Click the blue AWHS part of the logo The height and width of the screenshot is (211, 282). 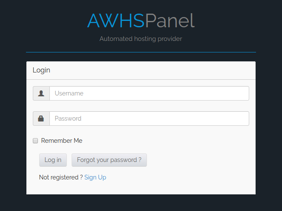[115, 21]
